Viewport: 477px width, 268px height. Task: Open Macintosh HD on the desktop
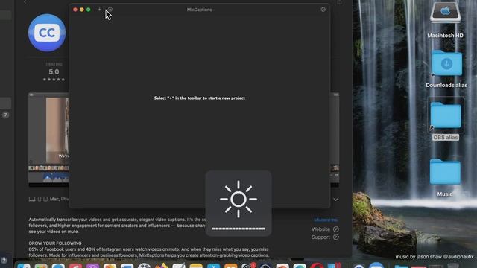pyautogui.click(x=445, y=20)
